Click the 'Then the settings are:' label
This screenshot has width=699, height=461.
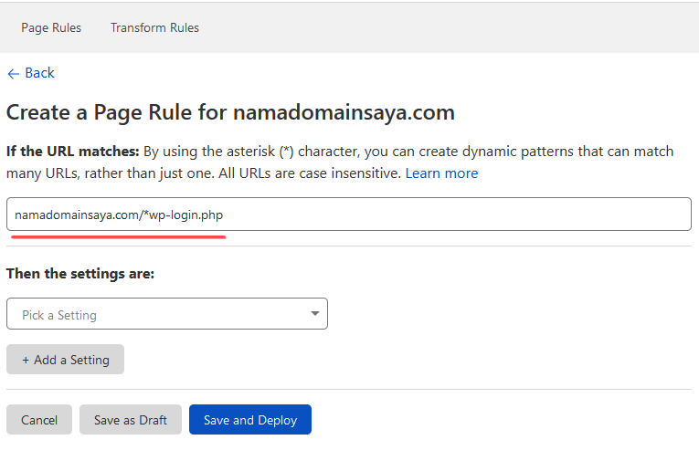tap(80, 273)
